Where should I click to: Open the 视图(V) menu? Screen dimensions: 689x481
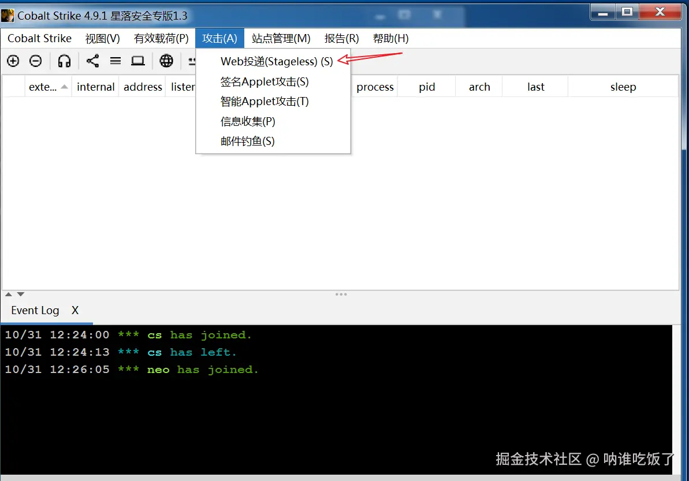point(102,39)
